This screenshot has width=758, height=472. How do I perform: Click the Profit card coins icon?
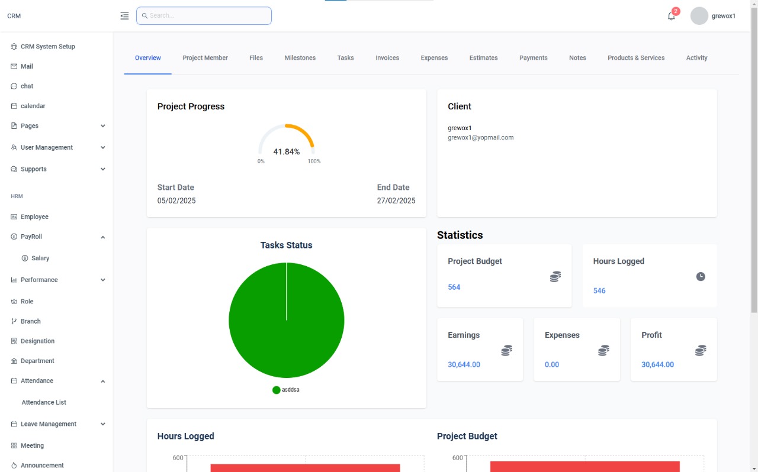pyautogui.click(x=701, y=350)
